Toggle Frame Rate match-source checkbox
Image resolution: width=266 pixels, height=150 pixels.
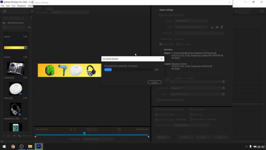[x=224, y=82]
